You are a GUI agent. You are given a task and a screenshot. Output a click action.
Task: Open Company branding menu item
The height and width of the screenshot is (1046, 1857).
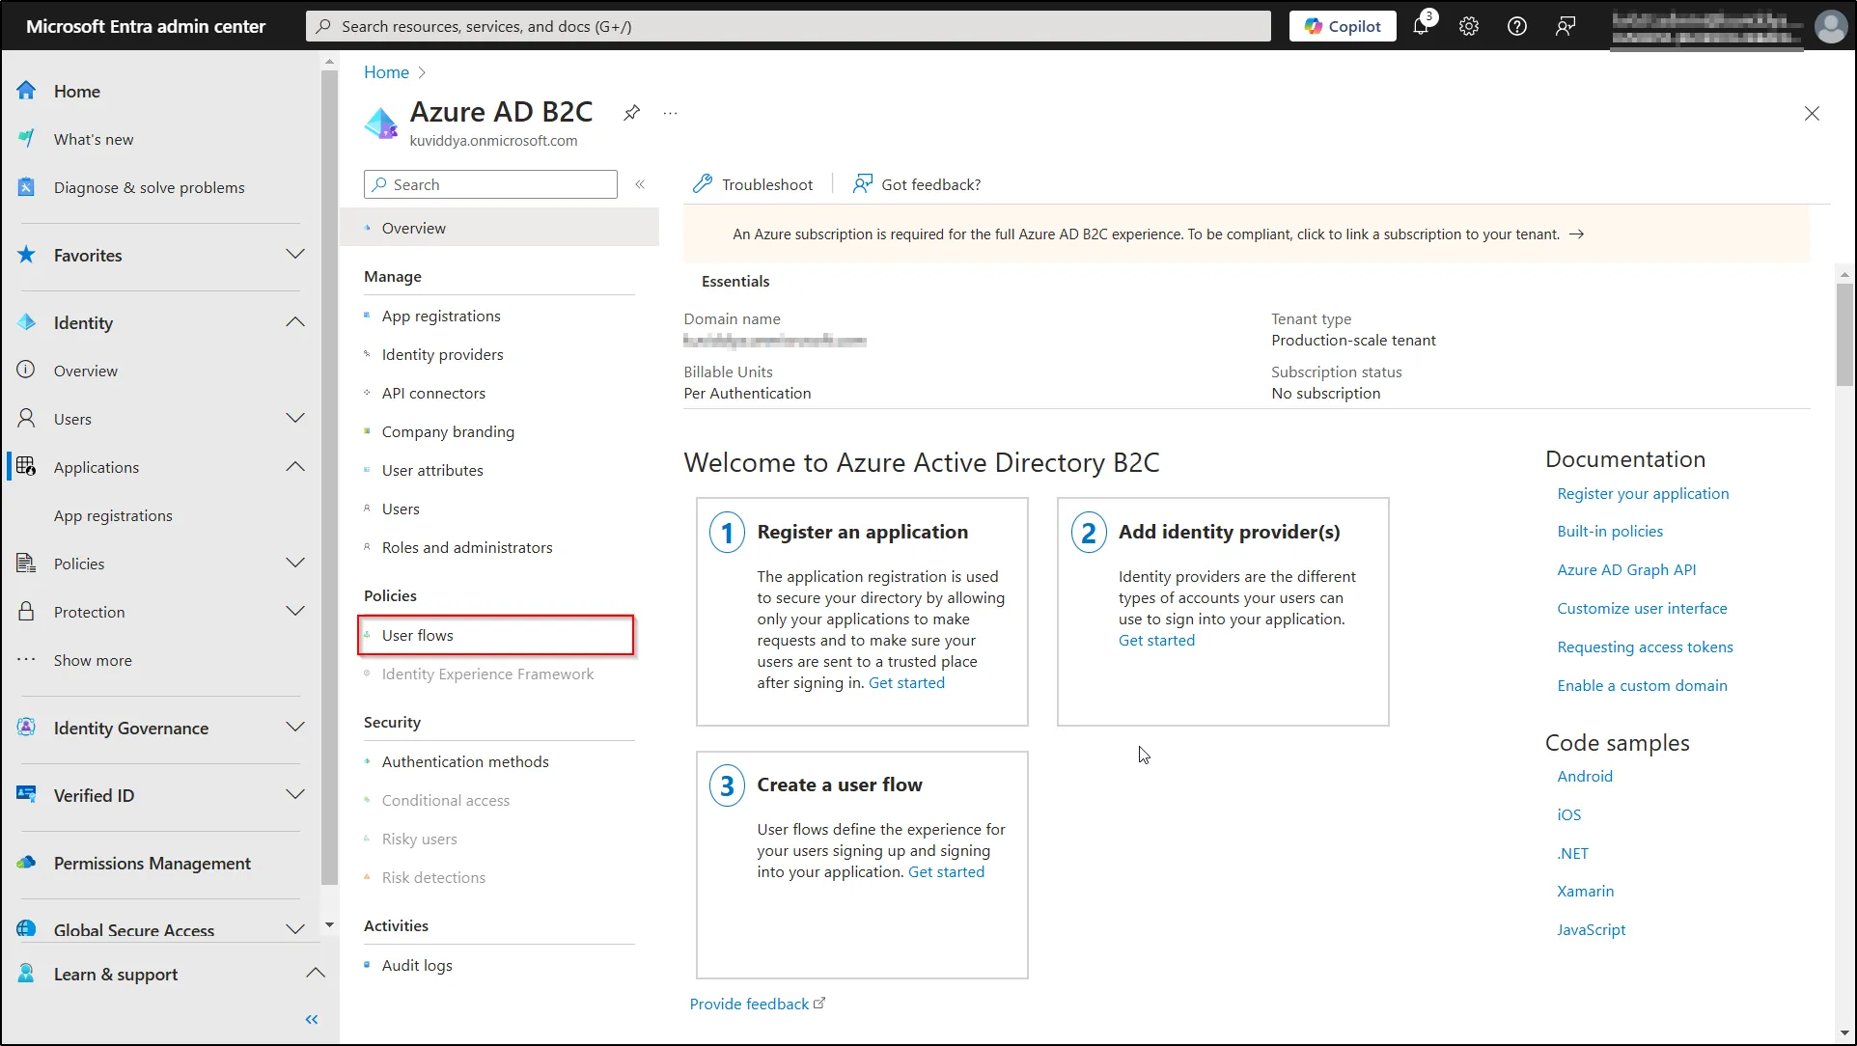click(448, 431)
